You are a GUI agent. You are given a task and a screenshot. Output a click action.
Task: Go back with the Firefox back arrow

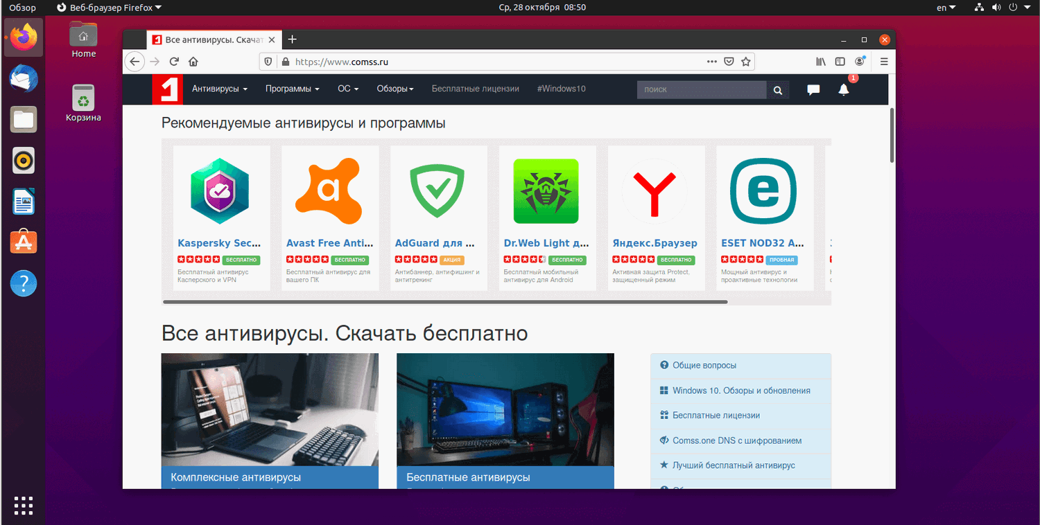tap(135, 62)
